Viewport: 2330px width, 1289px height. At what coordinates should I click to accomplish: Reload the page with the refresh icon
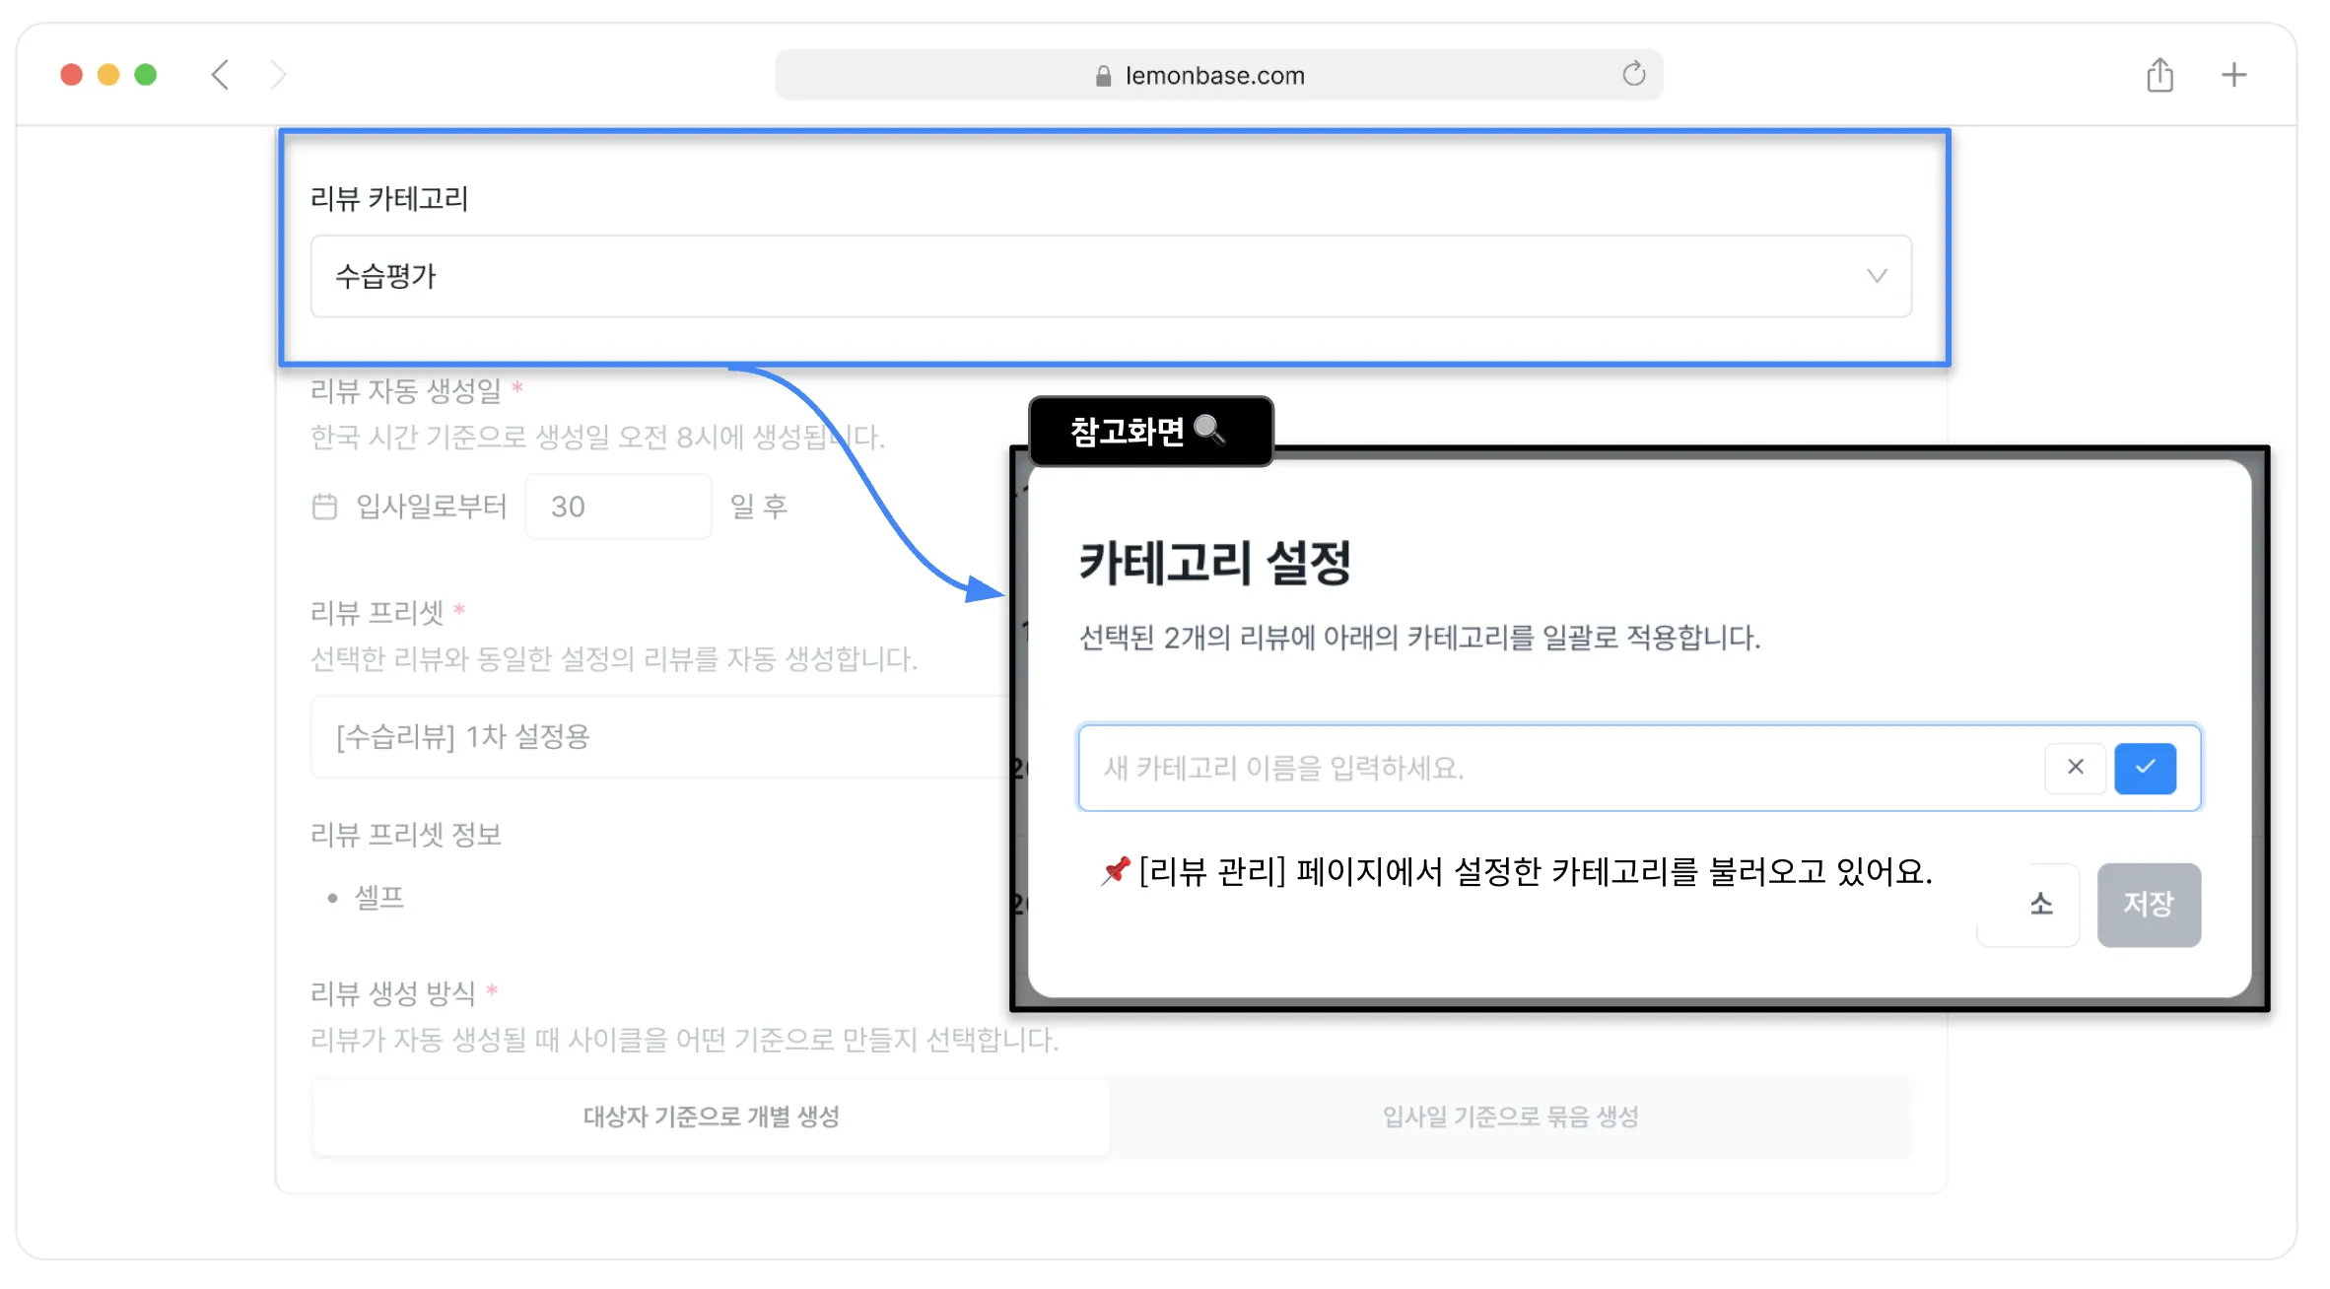coord(1633,74)
